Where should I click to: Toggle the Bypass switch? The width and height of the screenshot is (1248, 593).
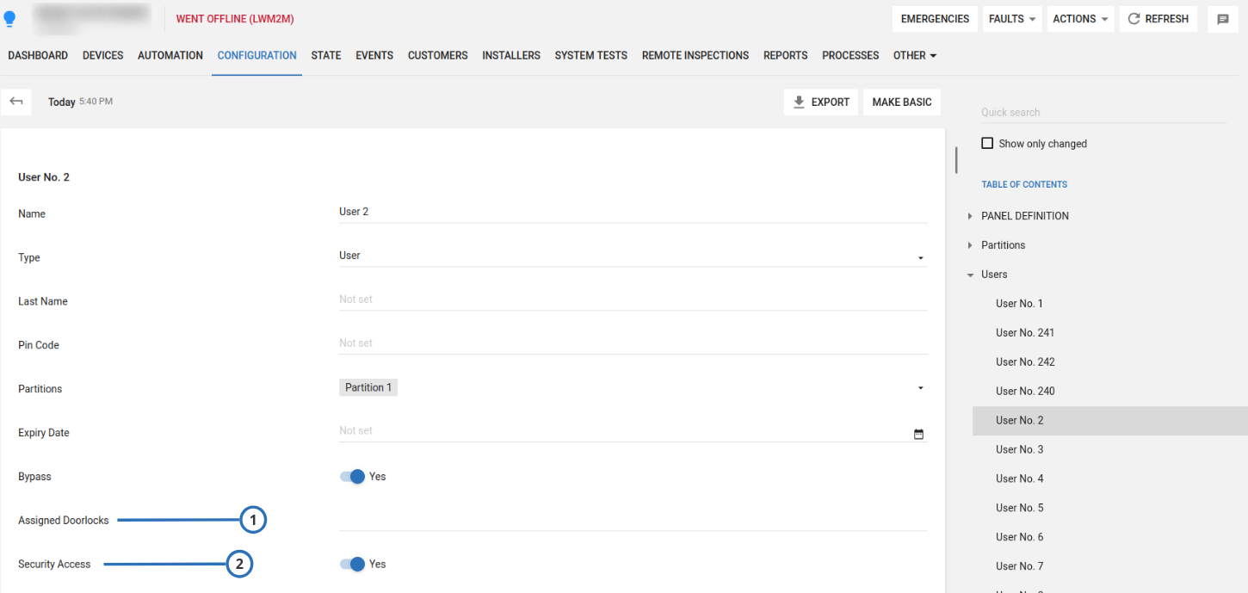(x=353, y=477)
